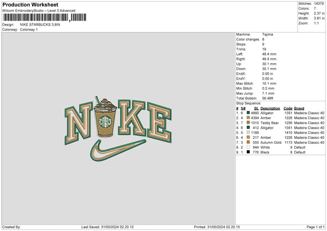Screen dimensions: 327x231
Task: Click the EndX value 0.00 in
Action: (268, 74)
